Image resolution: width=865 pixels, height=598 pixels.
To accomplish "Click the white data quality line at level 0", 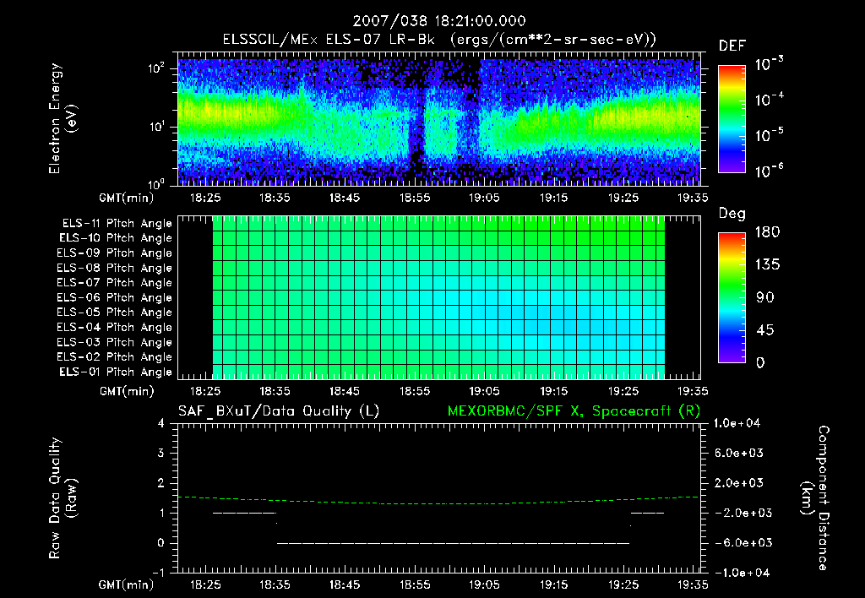I will 453,543.
